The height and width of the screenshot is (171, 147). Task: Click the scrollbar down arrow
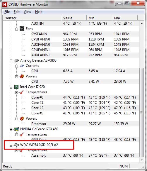142,160
